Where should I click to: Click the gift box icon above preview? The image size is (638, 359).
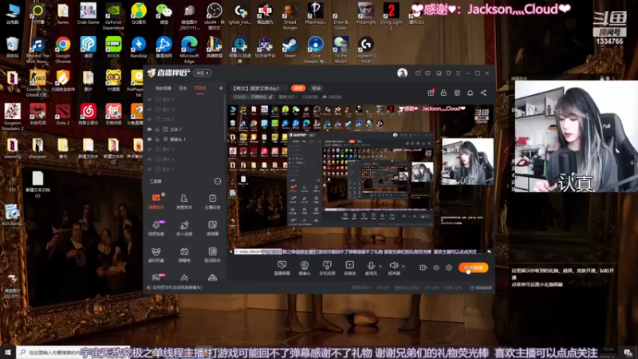[431, 93]
